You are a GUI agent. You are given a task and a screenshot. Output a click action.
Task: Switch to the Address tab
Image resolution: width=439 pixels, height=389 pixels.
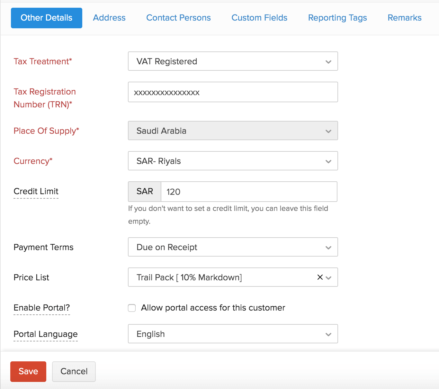pos(109,18)
